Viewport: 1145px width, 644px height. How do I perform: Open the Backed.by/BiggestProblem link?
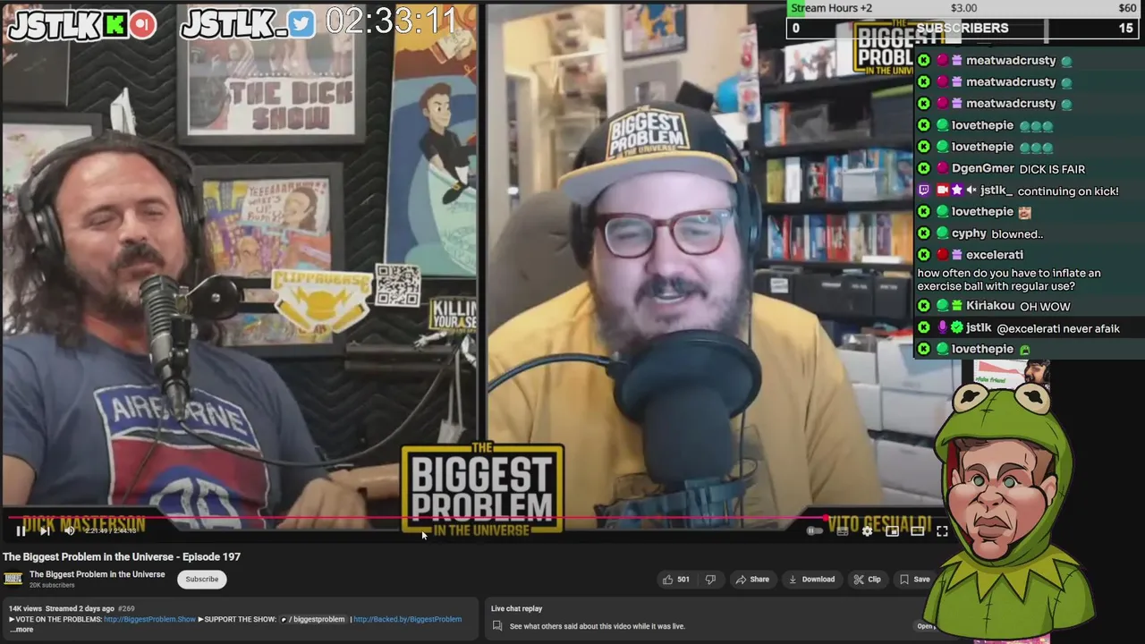pyautogui.click(x=407, y=619)
